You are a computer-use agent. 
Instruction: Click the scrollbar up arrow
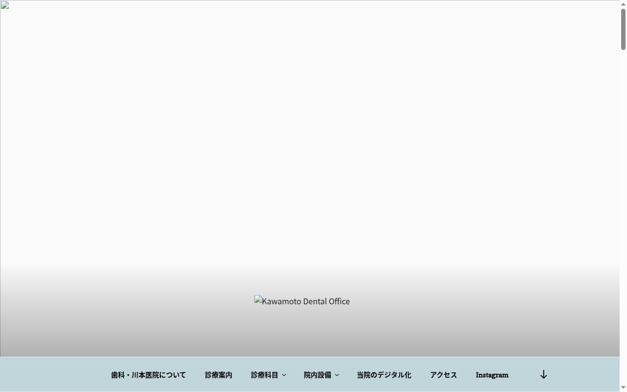click(x=623, y=4)
